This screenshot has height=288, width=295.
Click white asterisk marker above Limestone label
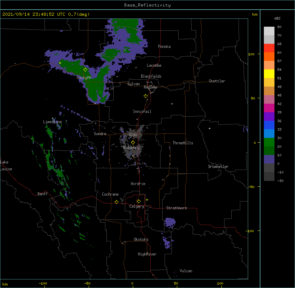click(x=52, y=118)
